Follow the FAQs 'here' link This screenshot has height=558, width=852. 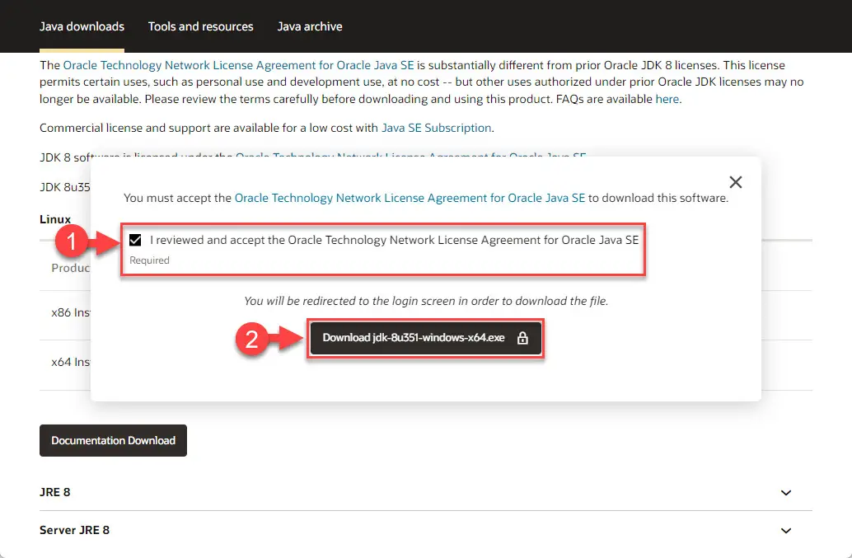(x=667, y=99)
